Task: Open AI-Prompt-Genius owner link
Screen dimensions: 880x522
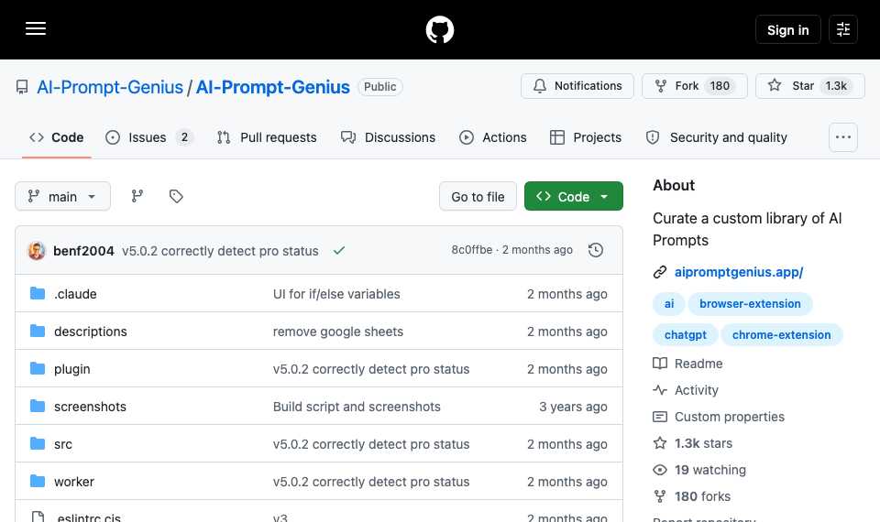Action: point(110,87)
